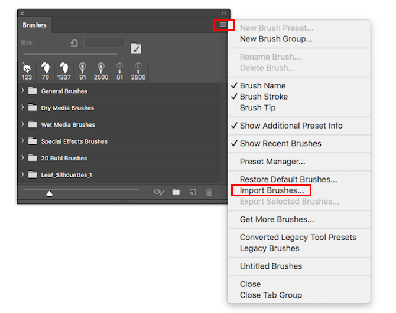Screen dimensions: 396x313
Task: Click the reset brush size icon
Action: 74,43
